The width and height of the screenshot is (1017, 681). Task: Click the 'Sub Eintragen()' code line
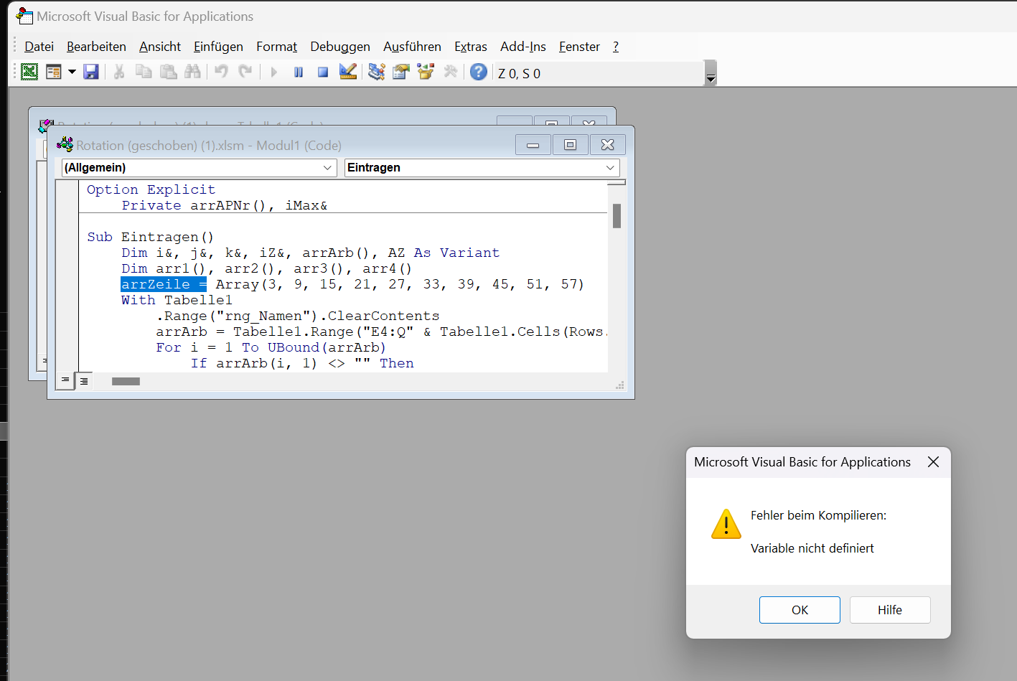coord(151,237)
